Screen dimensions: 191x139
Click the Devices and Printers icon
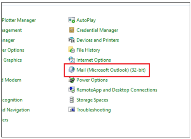[72, 40]
